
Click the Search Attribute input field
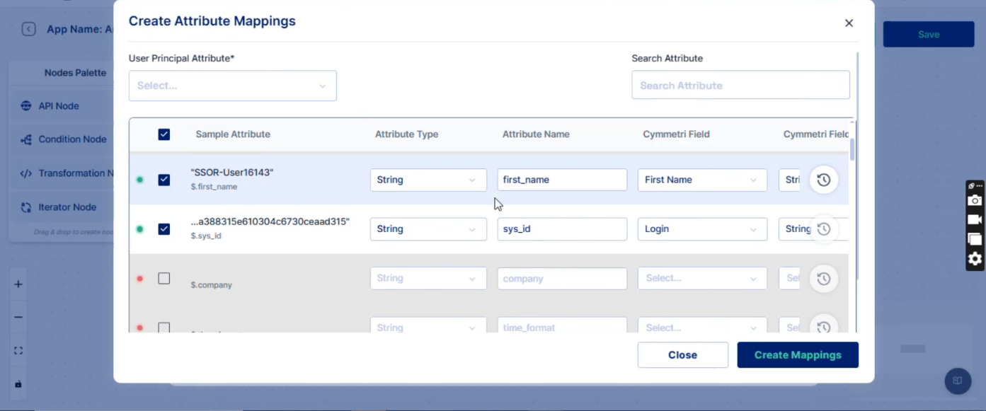click(x=740, y=86)
